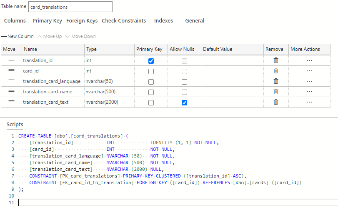Image resolution: width=338 pixels, height=210 pixels.
Task: Open more actions for translation_card_language row
Action: click(309, 81)
